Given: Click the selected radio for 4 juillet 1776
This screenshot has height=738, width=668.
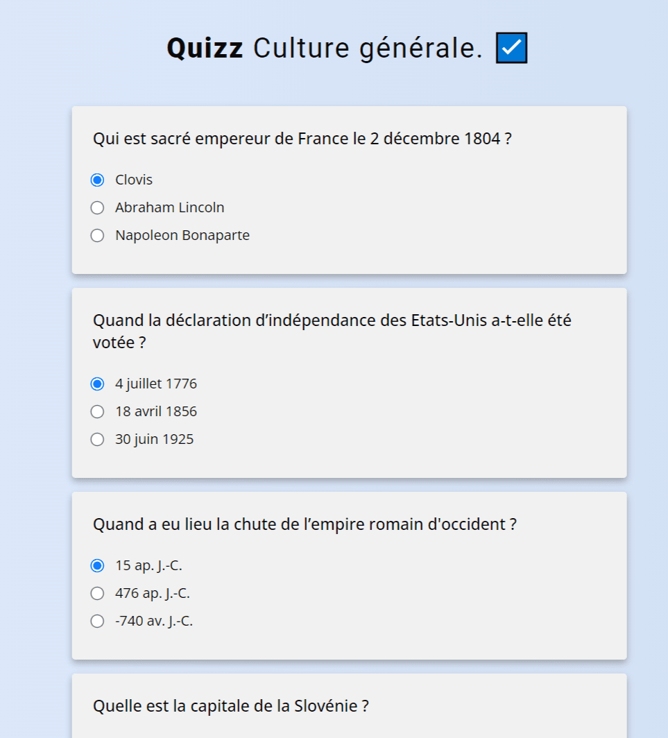Looking at the screenshot, I should pos(97,383).
